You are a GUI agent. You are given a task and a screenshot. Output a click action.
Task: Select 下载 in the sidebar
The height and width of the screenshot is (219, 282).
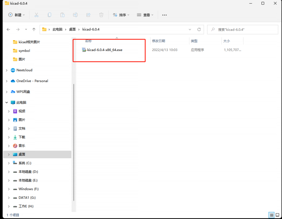[x=19, y=137]
